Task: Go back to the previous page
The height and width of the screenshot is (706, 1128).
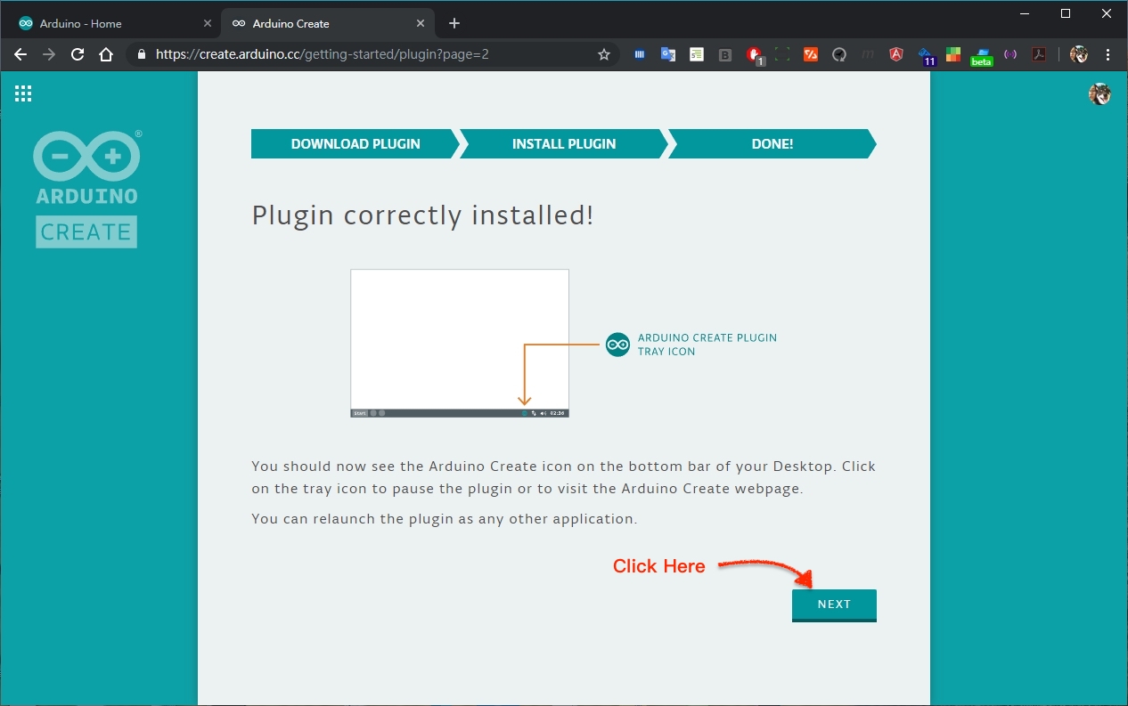Action: (20, 54)
